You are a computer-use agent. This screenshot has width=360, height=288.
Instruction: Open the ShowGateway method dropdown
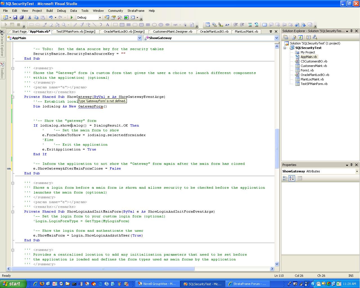(x=276, y=38)
